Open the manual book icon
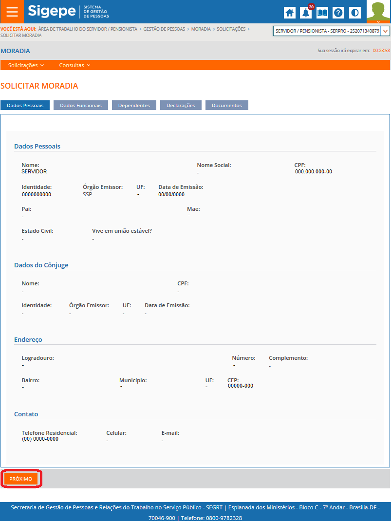The height and width of the screenshot is (521, 391). pos(322,13)
